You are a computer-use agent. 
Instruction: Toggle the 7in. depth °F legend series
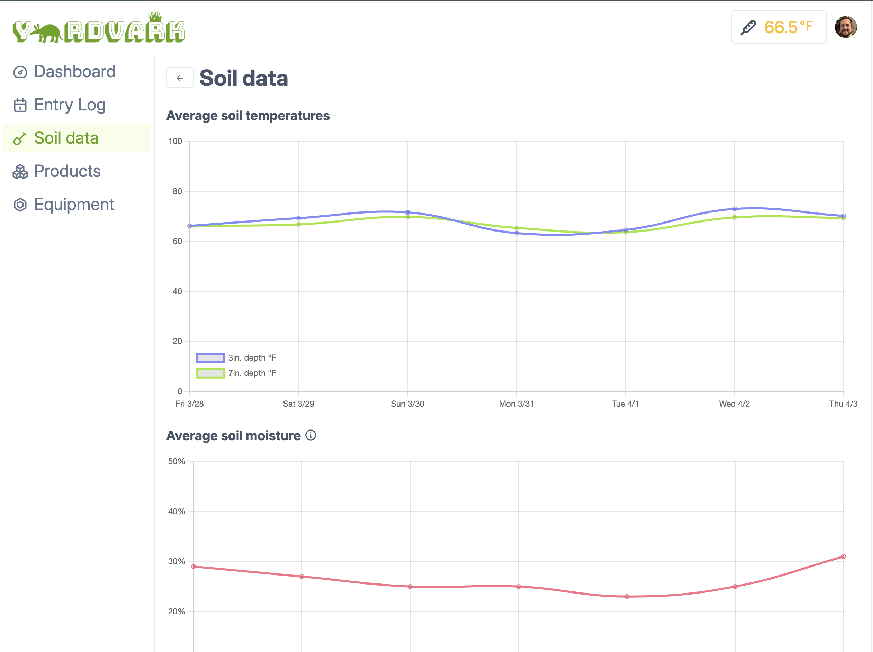click(252, 373)
